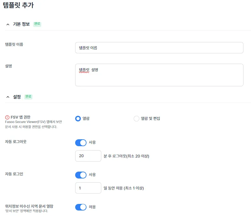The width and height of the screenshot is (251, 224).
Task: Click the 사용 label beside 자동 로그아웃 toggle
Action: (x=92, y=142)
